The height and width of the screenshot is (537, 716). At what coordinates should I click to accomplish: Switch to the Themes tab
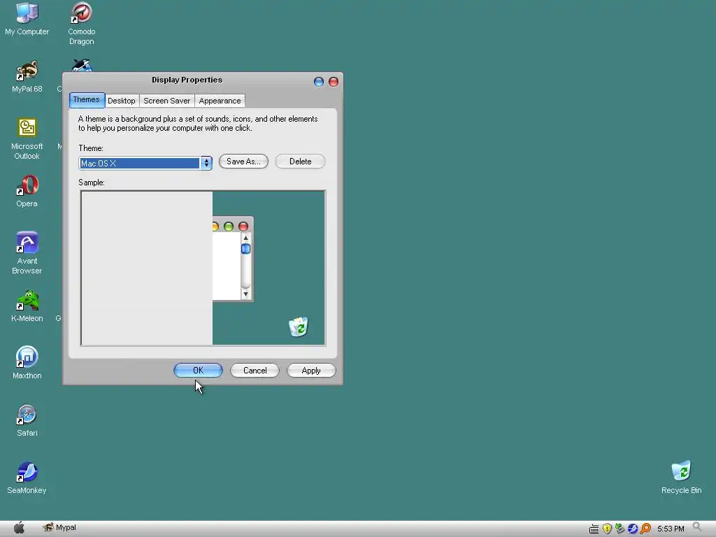(86, 100)
